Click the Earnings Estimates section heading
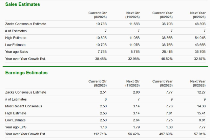The height and width of the screenshot is (140, 210). coord(26,73)
